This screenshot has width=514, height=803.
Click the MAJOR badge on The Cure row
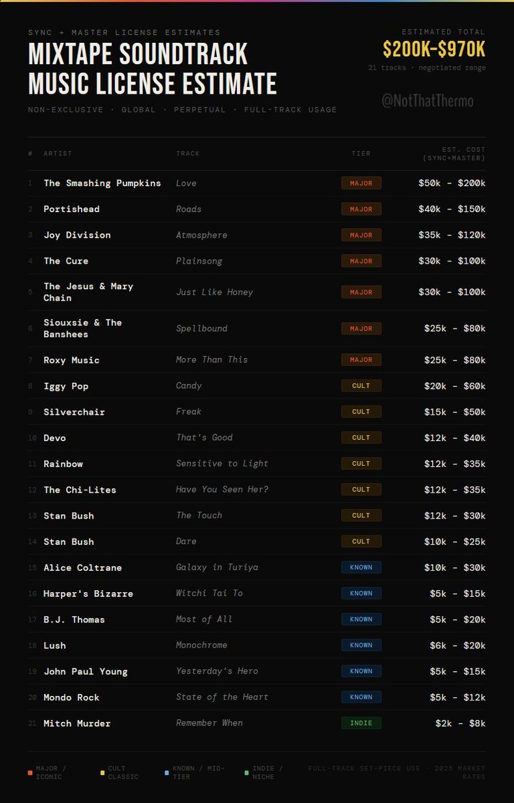[361, 262]
